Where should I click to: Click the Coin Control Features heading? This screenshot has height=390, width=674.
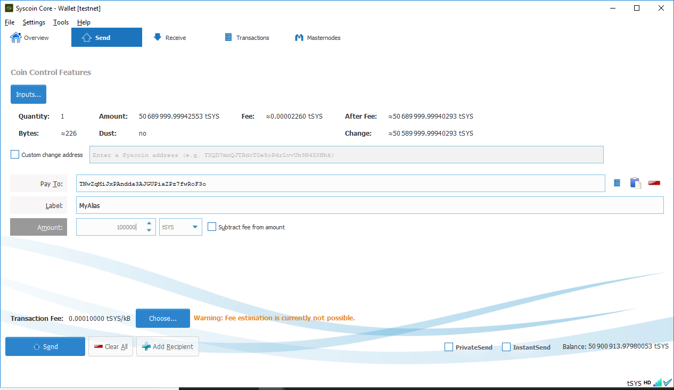click(x=51, y=72)
